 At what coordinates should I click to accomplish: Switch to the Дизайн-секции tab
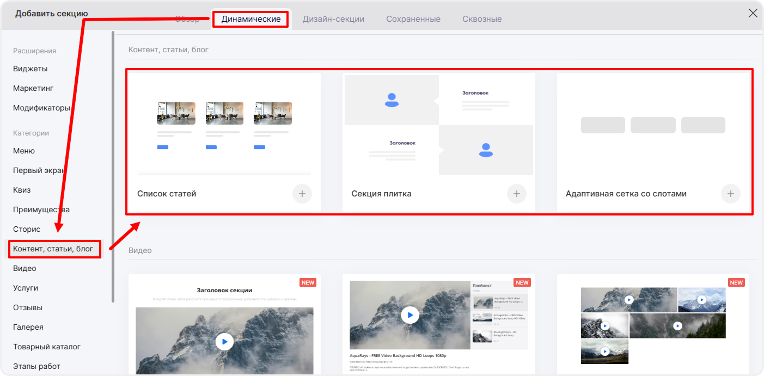coord(333,19)
